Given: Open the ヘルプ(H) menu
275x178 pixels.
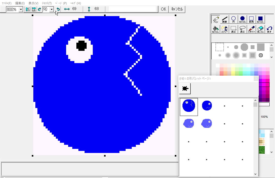Looking at the screenshot, I should (x=75, y=3).
